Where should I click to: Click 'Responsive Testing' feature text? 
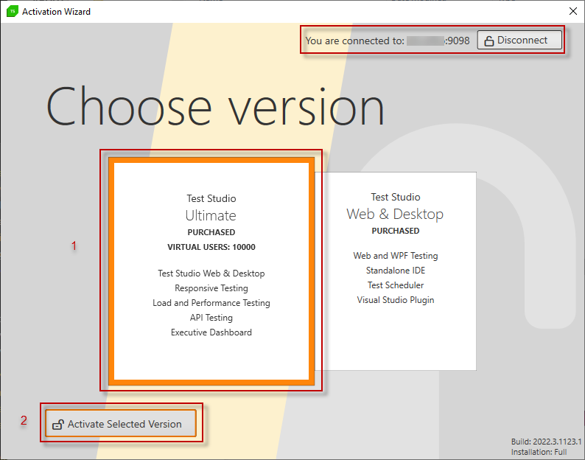pos(211,288)
